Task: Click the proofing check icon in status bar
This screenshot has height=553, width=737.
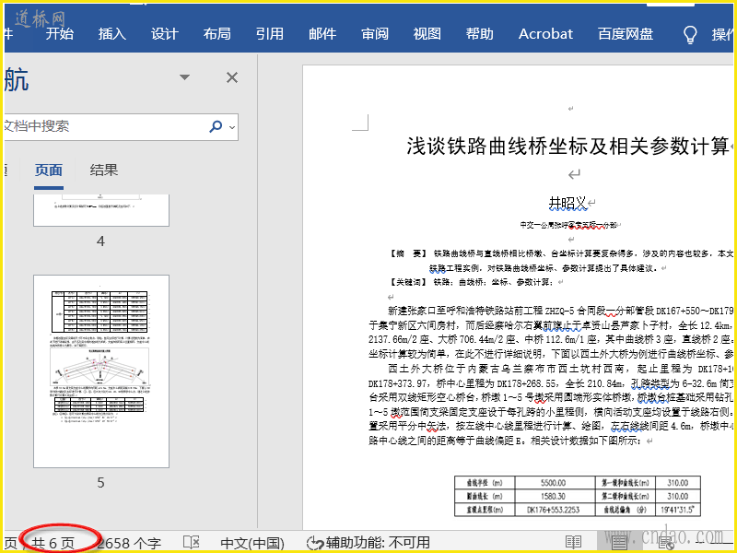Action: [192, 542]
